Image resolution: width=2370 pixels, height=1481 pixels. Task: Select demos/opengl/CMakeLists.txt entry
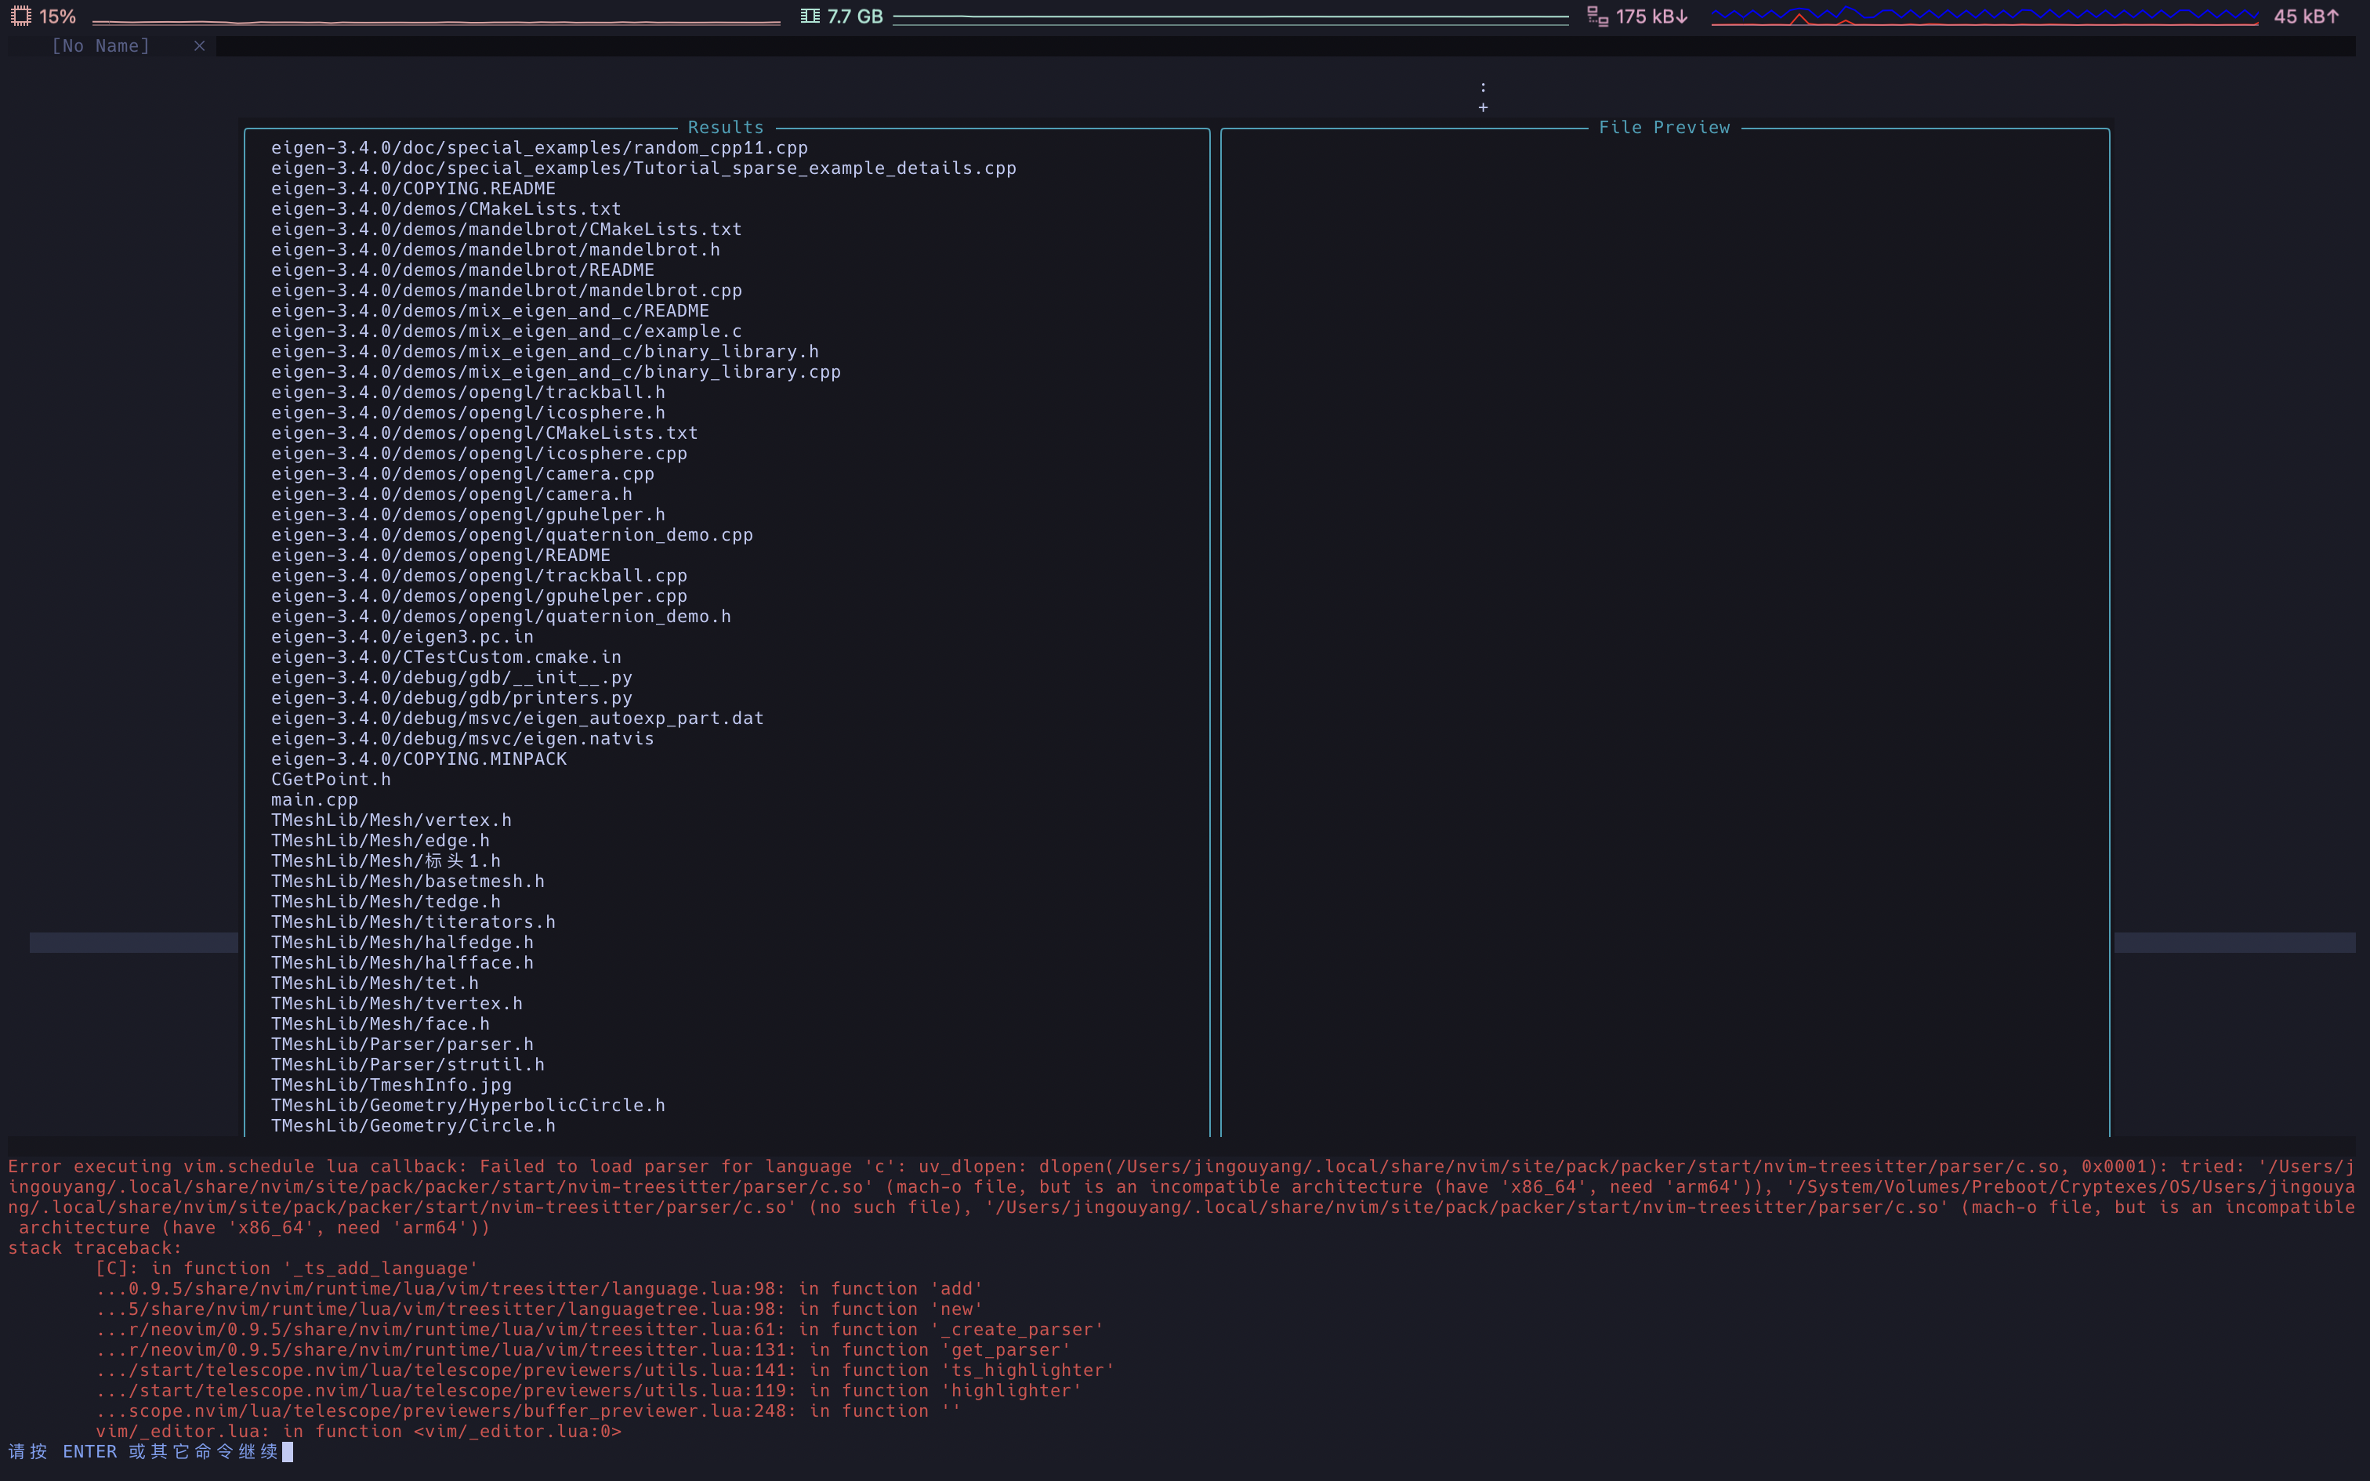tap(485, 433)
